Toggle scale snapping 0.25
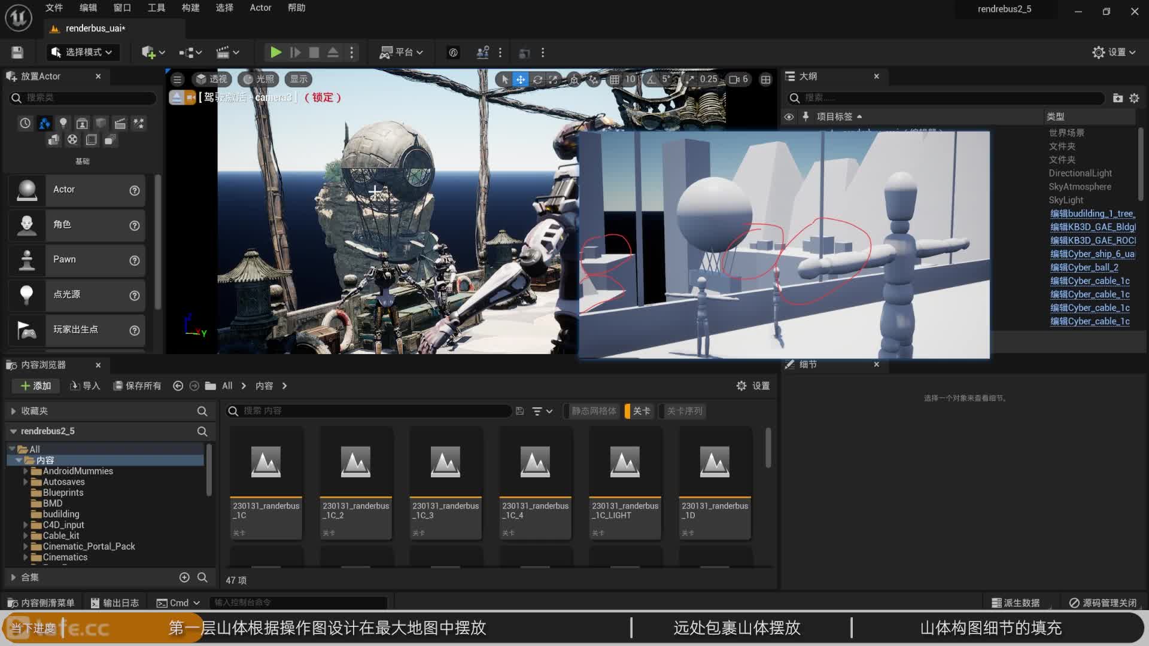1149x646 pixels. click(690, 79)
